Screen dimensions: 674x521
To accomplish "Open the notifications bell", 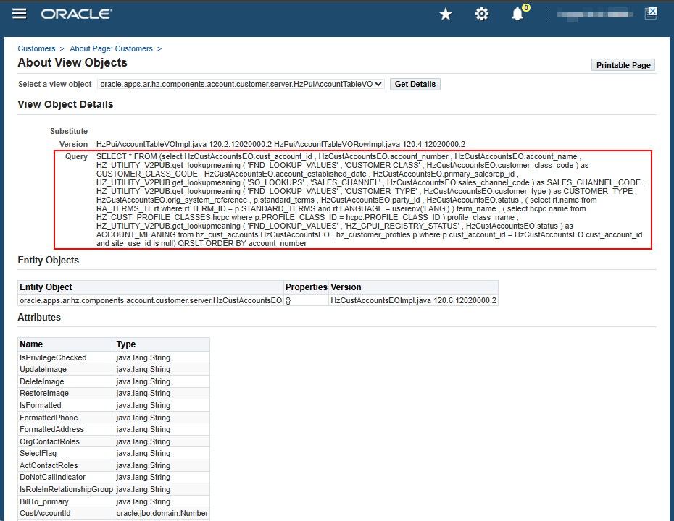I will [x=517, y=14].
